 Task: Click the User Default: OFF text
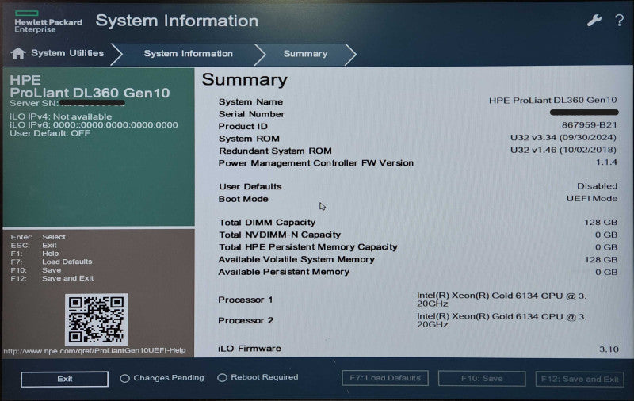(50, 133)
